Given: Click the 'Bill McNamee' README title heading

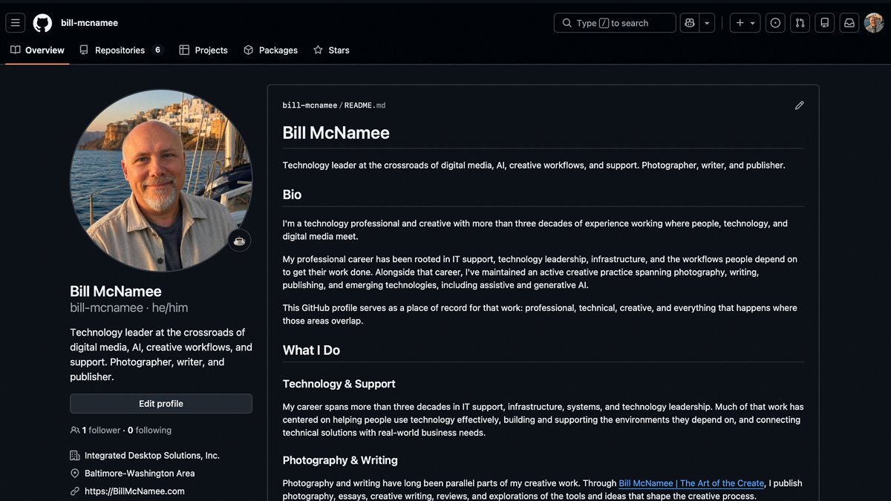Looking at the screenshot, I should (x=336, y=133).
